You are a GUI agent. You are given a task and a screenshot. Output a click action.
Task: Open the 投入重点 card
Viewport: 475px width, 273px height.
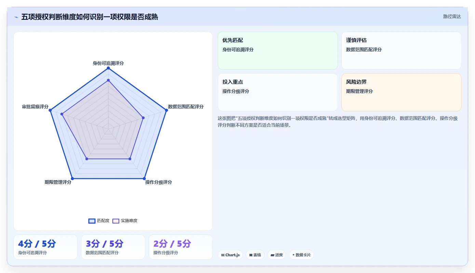(278, 92)
